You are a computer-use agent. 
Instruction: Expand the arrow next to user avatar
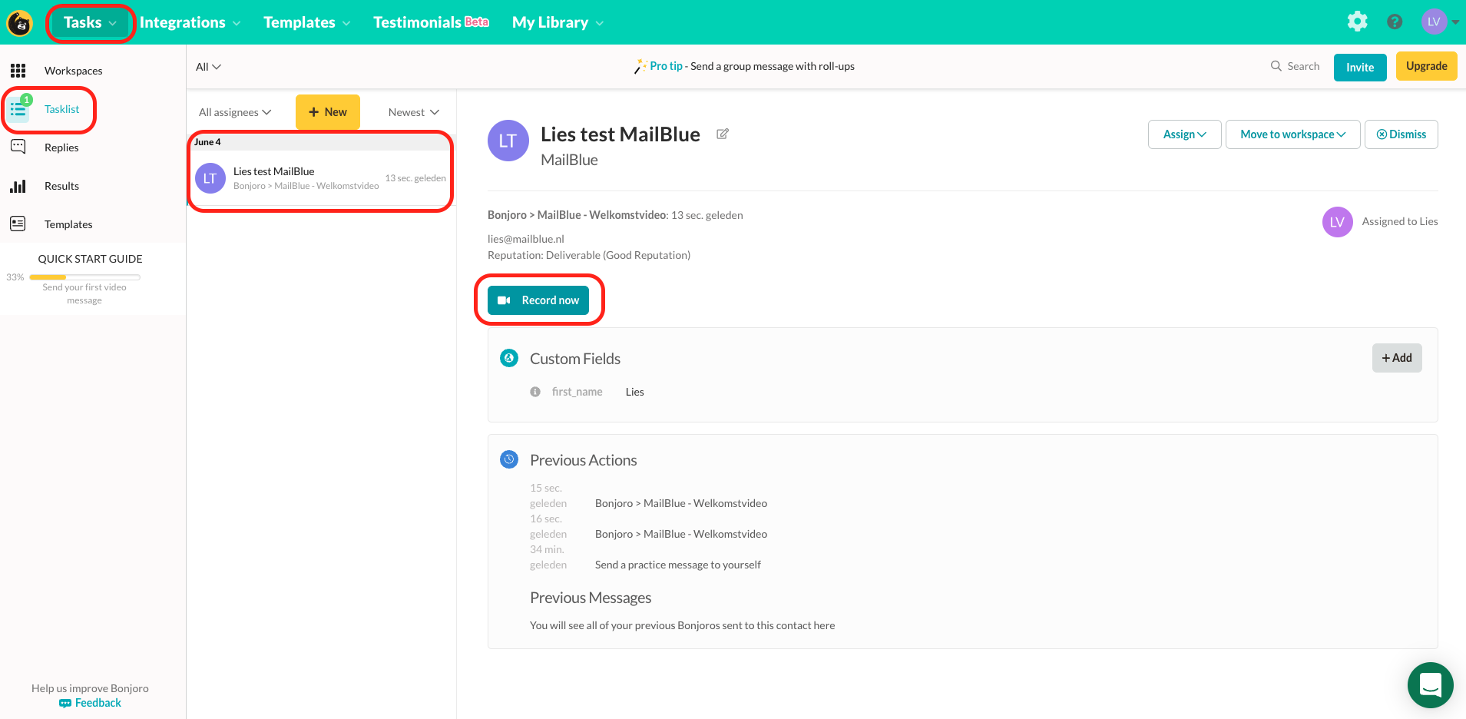1455,22
